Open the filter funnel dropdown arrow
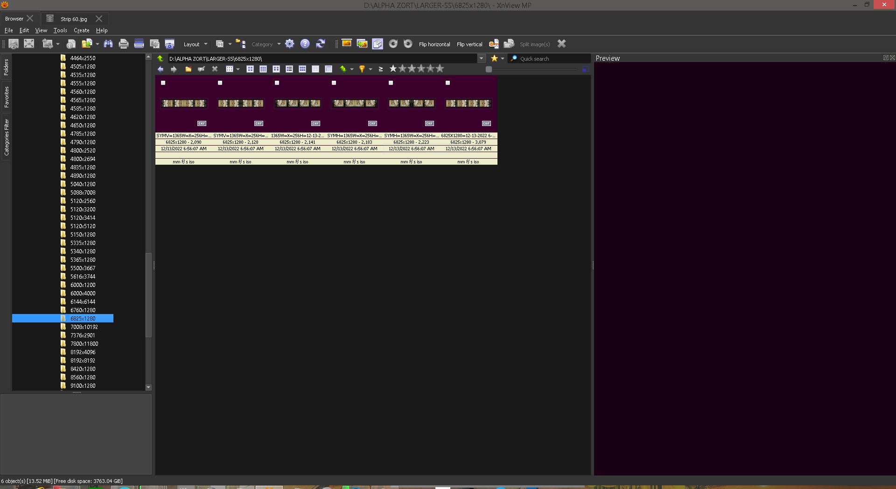The height and width of the screenshot is (489, 896). click(x=371, y=69)
